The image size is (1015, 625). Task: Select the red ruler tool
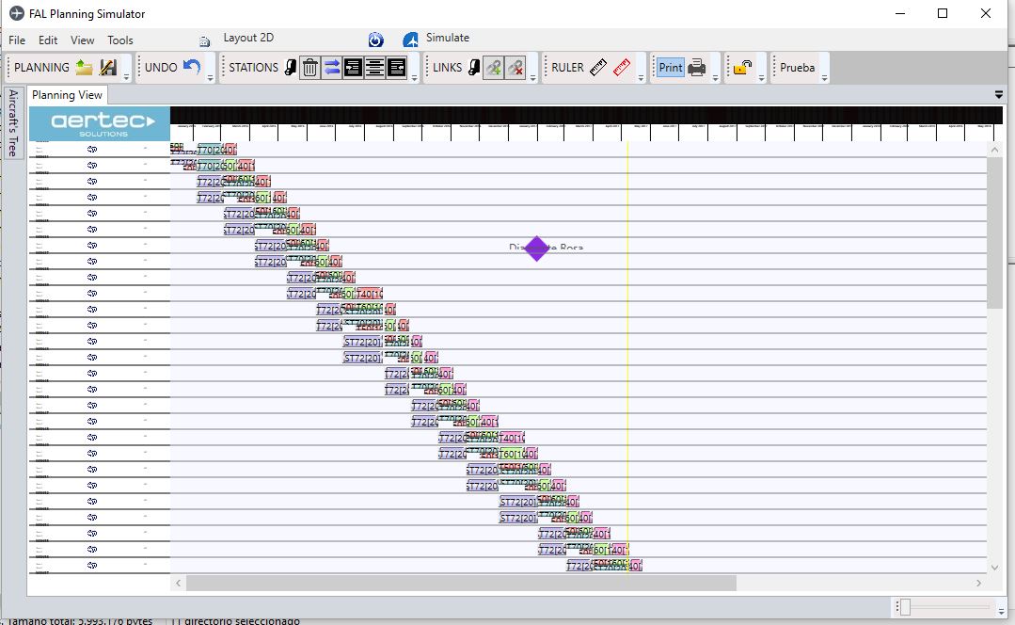pos(621,68)
